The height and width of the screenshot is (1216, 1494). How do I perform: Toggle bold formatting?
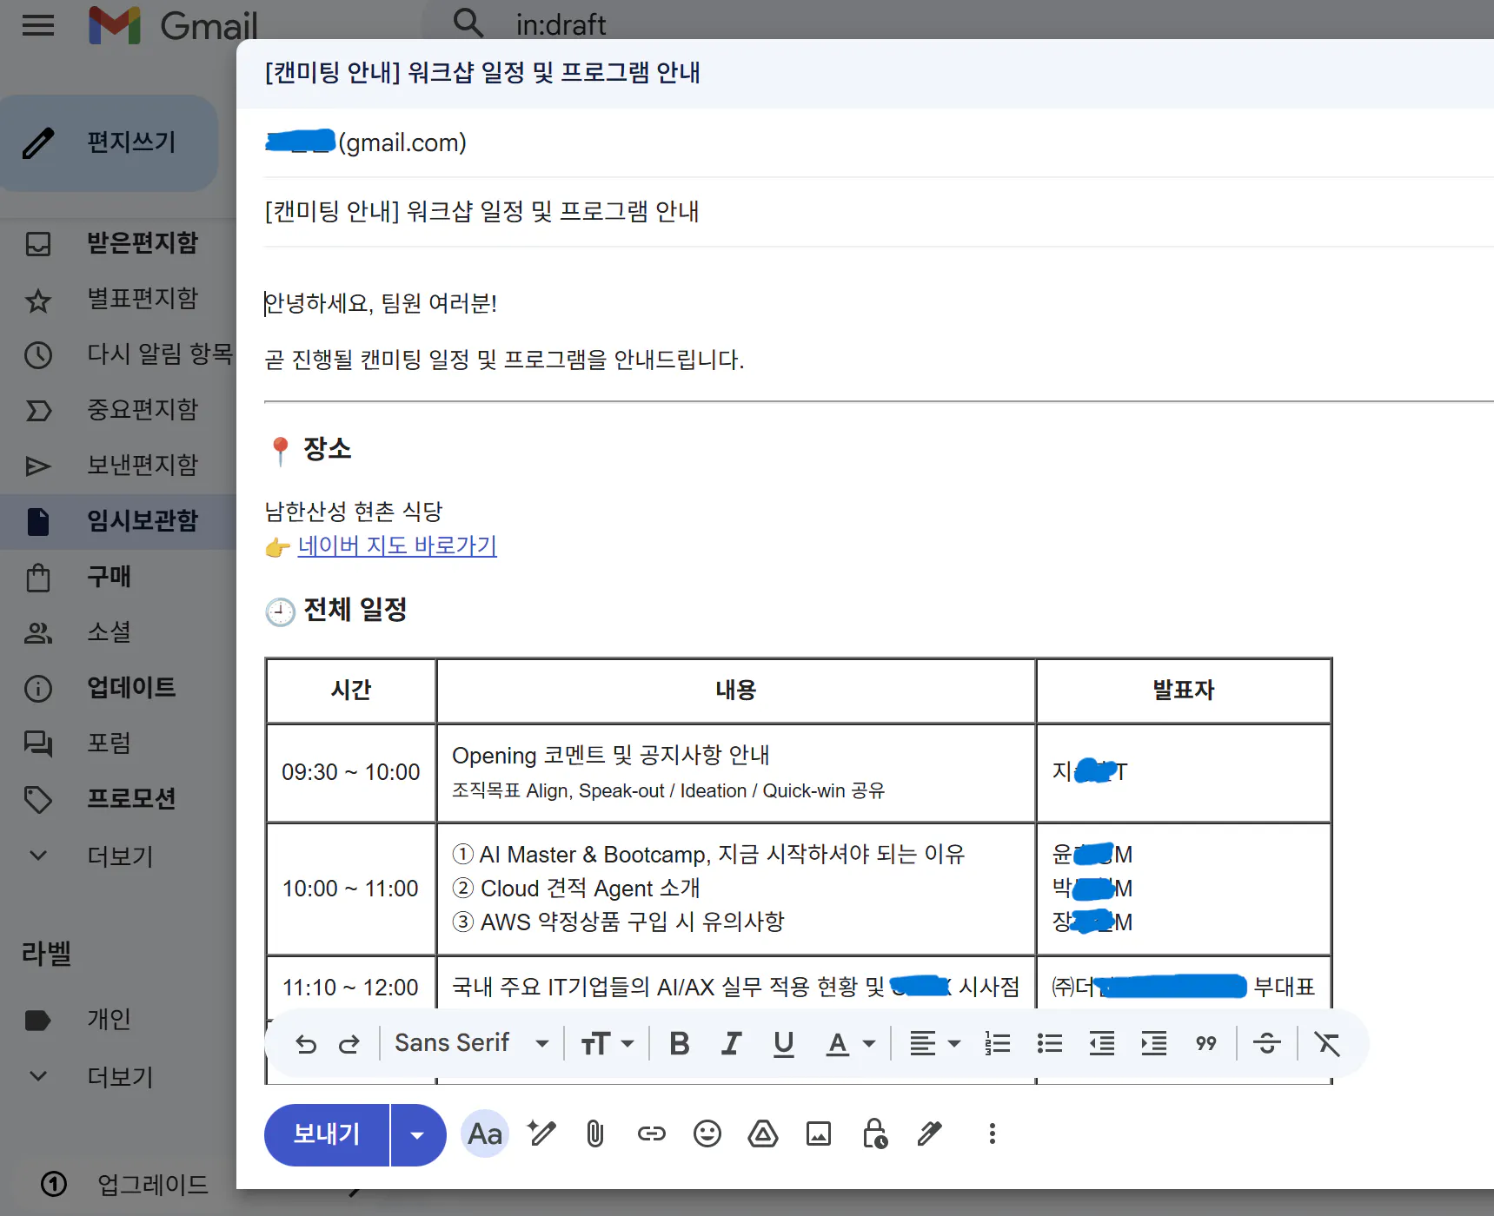[x=680, y=1043]
